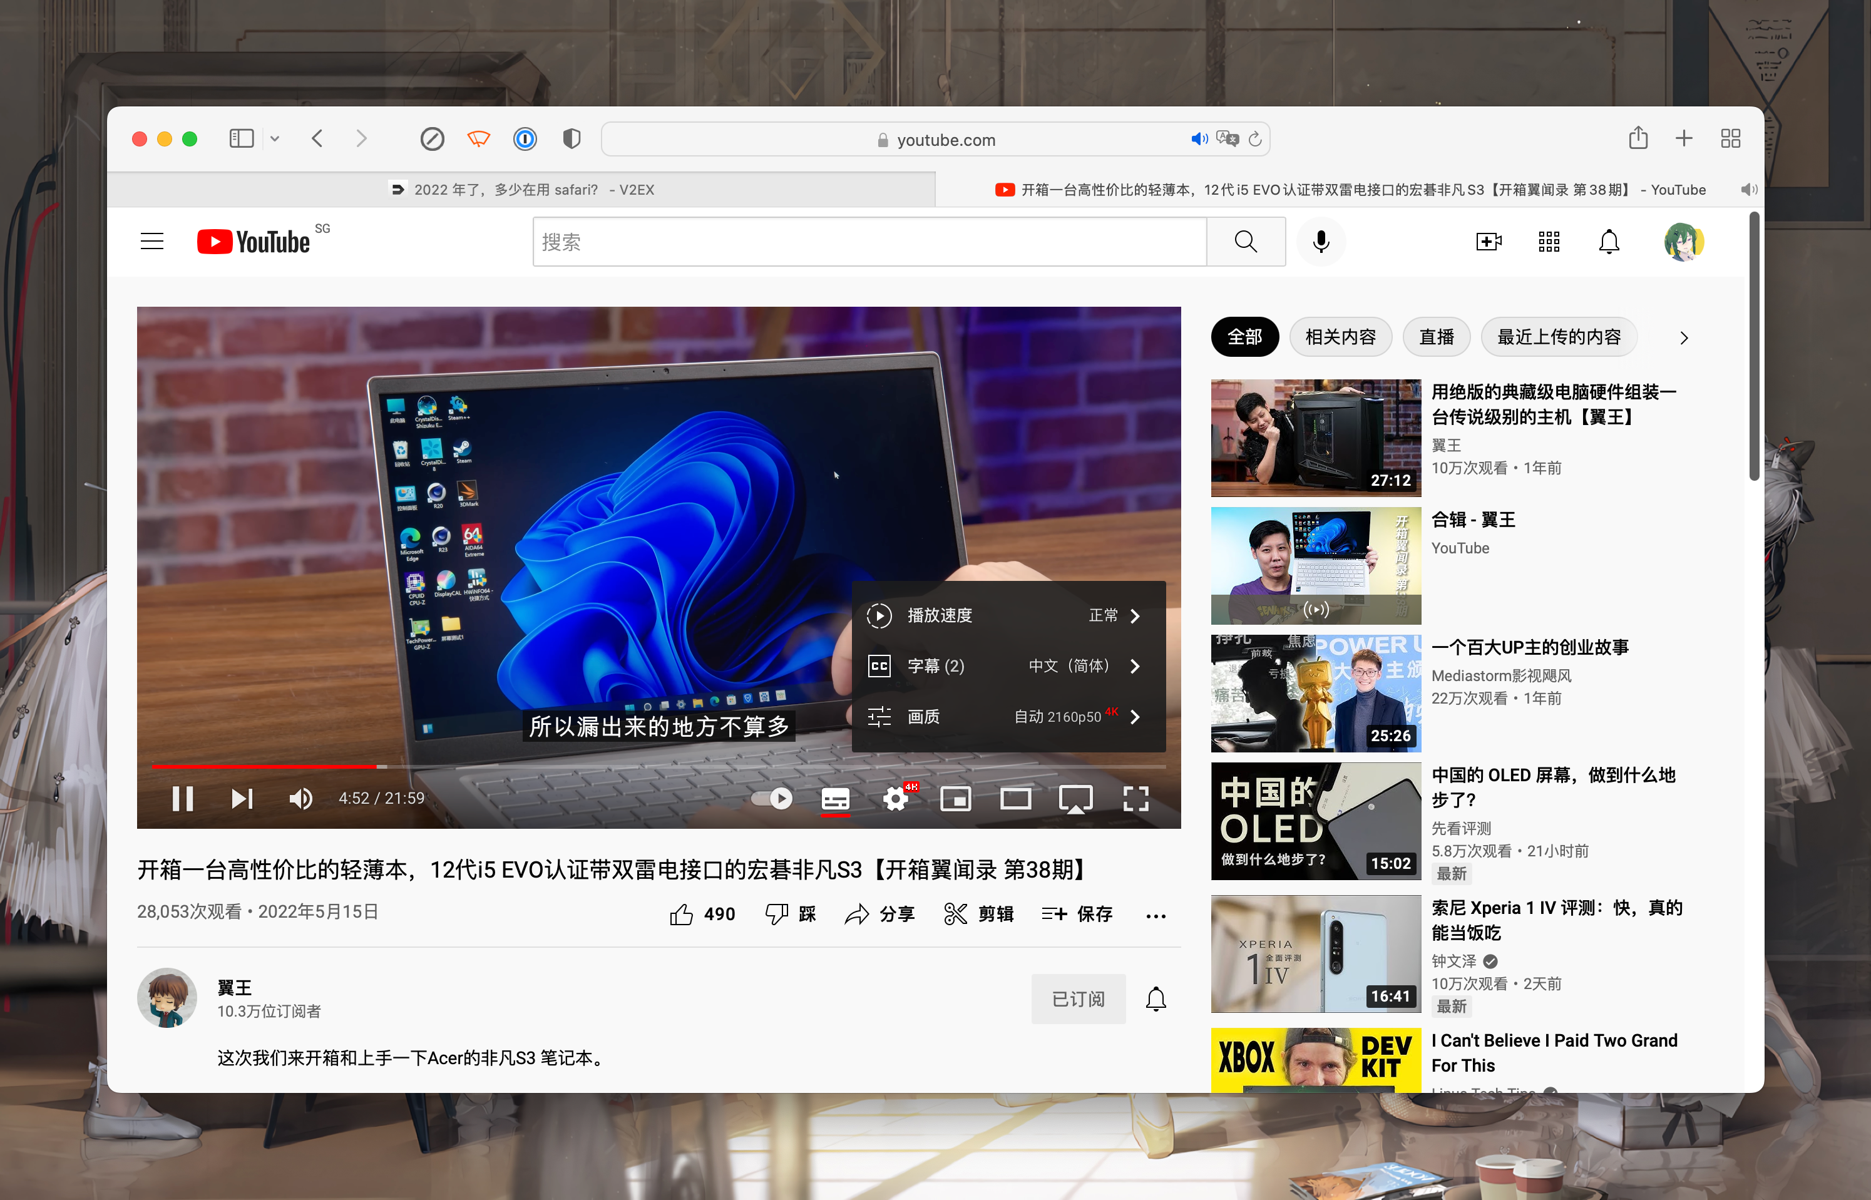Click the create video camera icon
The image size is (1871, 1200).
(1489, 242)
